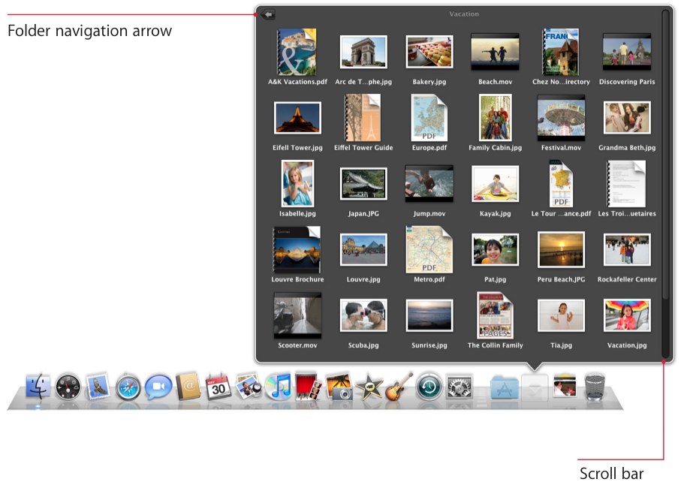Screen dimensions: 684x491
Task: Open The Collin Family Pages document
Action: [495, 315]
